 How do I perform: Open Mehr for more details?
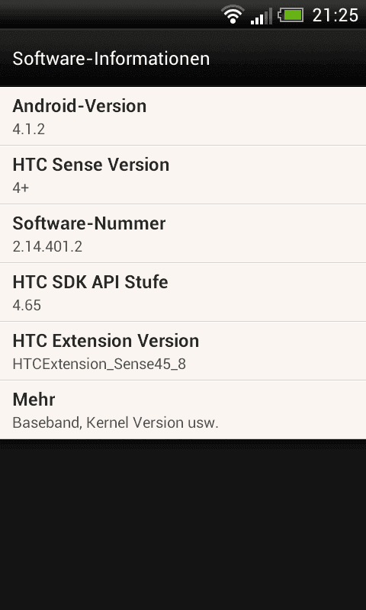pyautogui.click(x=183, y=409)
